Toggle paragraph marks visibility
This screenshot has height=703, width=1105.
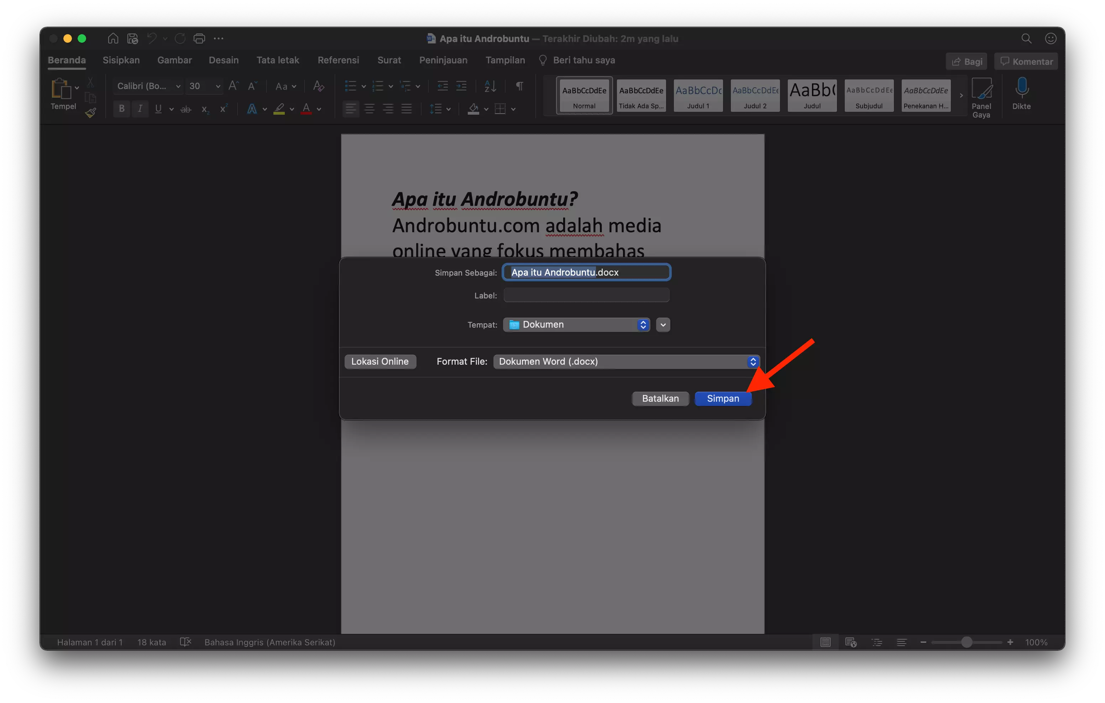tap(519, 86)
